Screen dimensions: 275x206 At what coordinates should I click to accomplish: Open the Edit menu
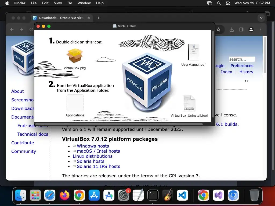[x=45, y=3]
